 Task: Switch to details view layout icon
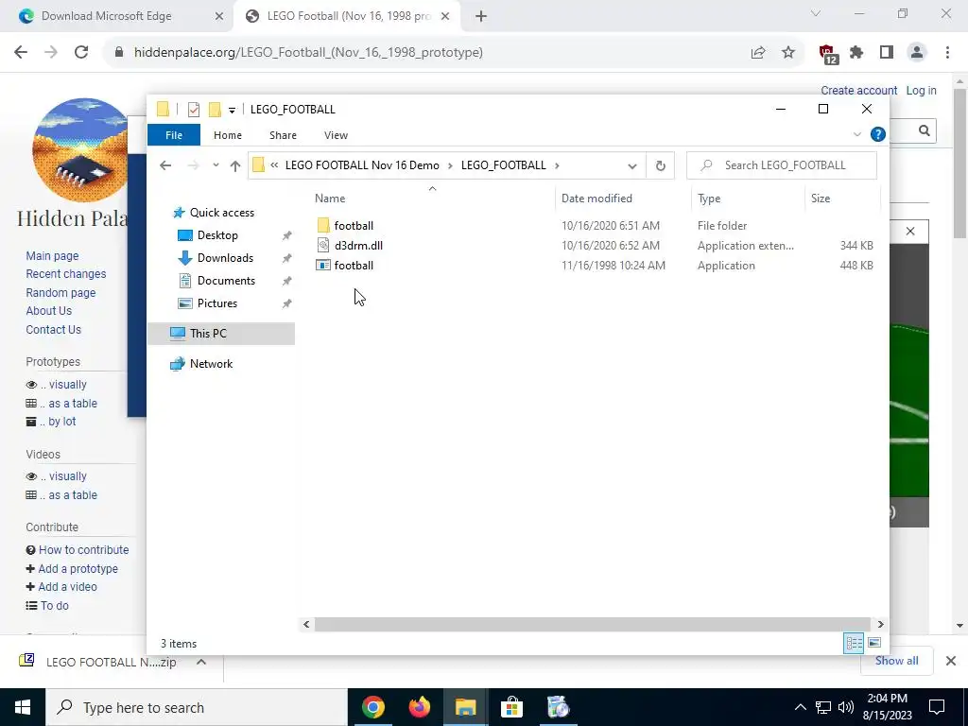coord(854,643)
